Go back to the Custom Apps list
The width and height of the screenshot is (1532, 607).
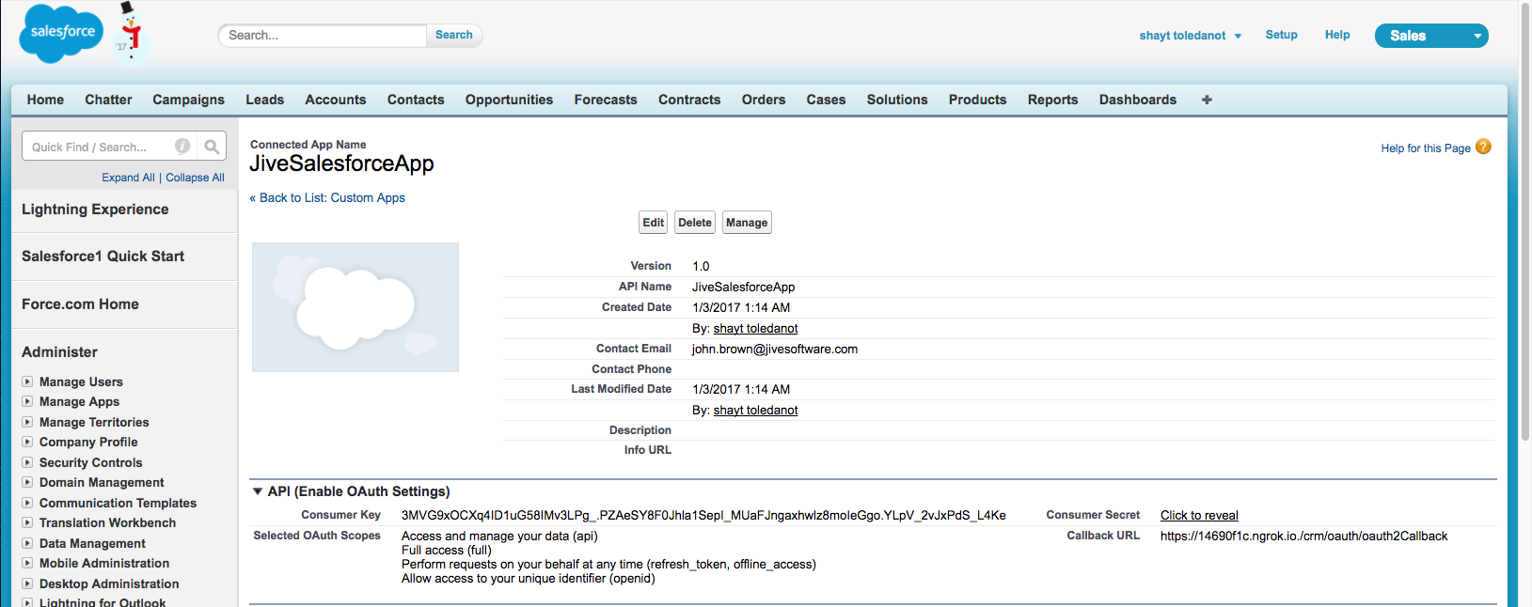point(327,197)
